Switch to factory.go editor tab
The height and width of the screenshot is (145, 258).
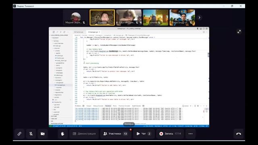pyautogui.click(x=79, y=32)
